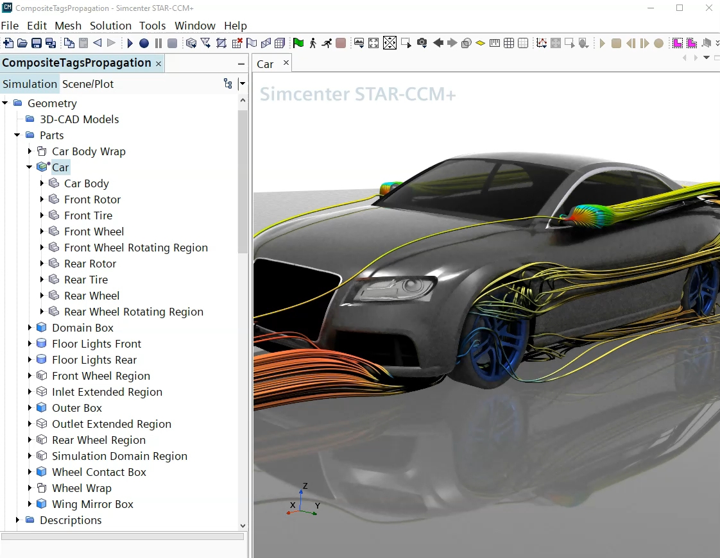Click the walking figure Step icon
This screenshot has height=558, width=720.
pos(313,43)
